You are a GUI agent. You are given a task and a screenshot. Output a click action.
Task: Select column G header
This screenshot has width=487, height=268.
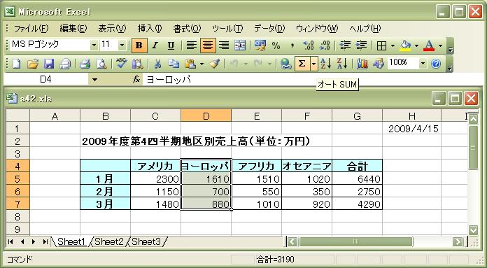(x=357, y=116)
